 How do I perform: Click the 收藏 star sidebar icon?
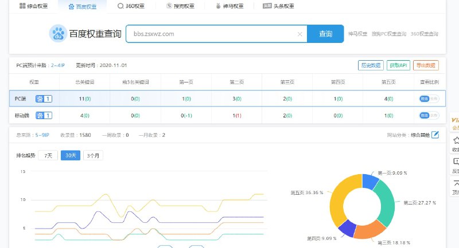click(456, 140)
